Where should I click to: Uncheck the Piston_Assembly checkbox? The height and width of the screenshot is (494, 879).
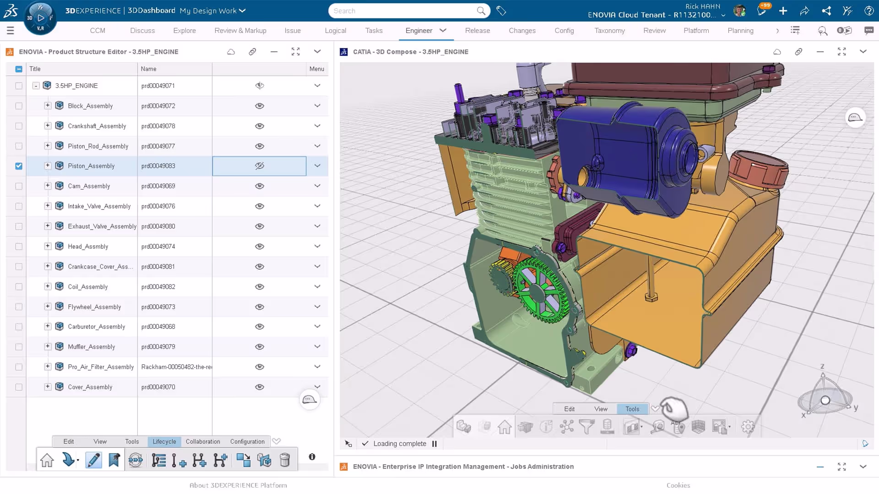click(x=19, y=166)
